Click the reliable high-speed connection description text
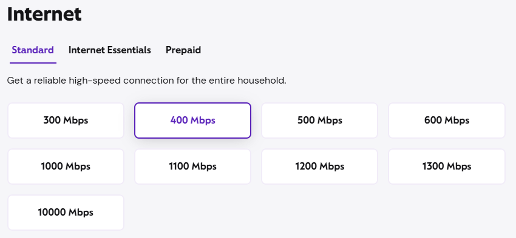This screenshot has height=238, width=516. (x=146, y=81)
